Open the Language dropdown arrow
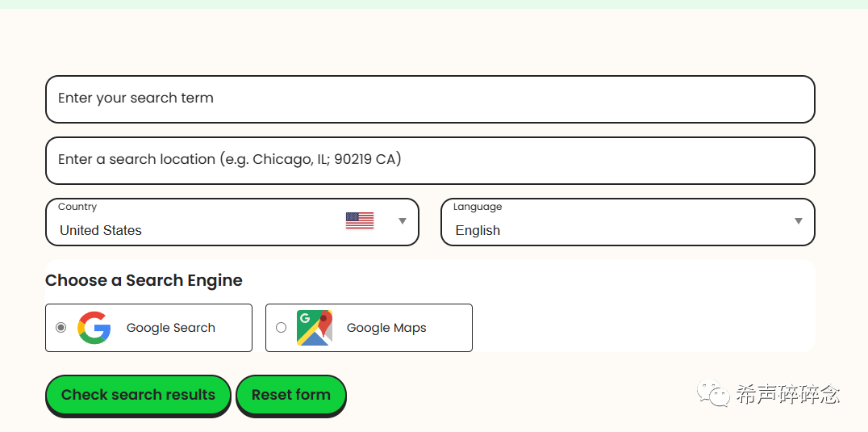 pyautogui.click(x=799, y=221)
